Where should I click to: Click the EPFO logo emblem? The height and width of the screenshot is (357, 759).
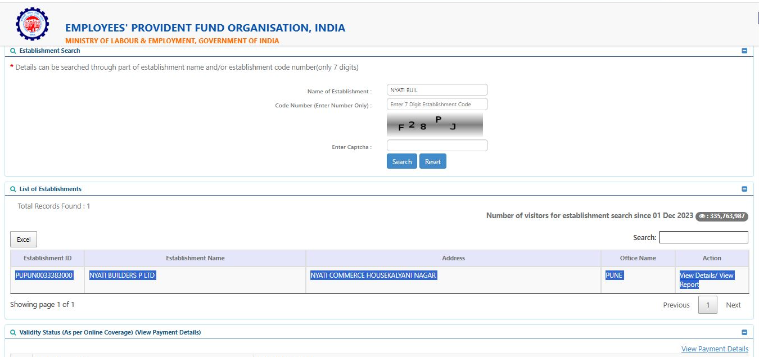click(32, 24)
